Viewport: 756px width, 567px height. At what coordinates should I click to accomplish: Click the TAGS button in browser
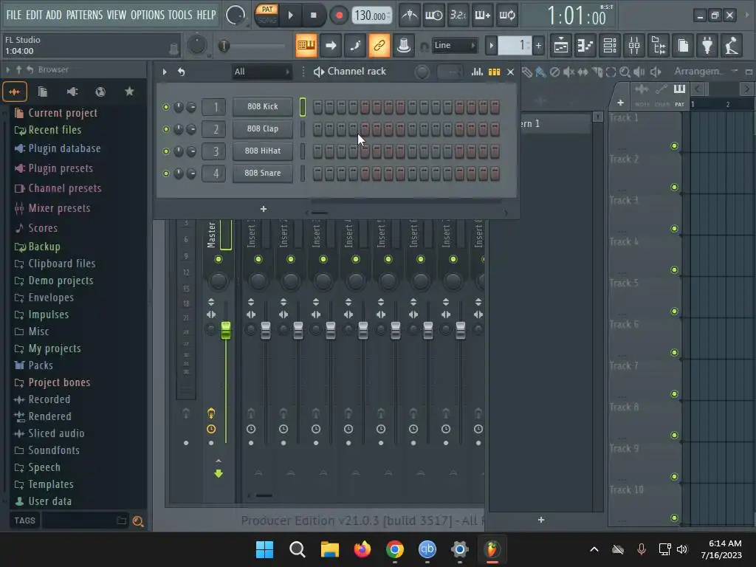click(24, 520)
